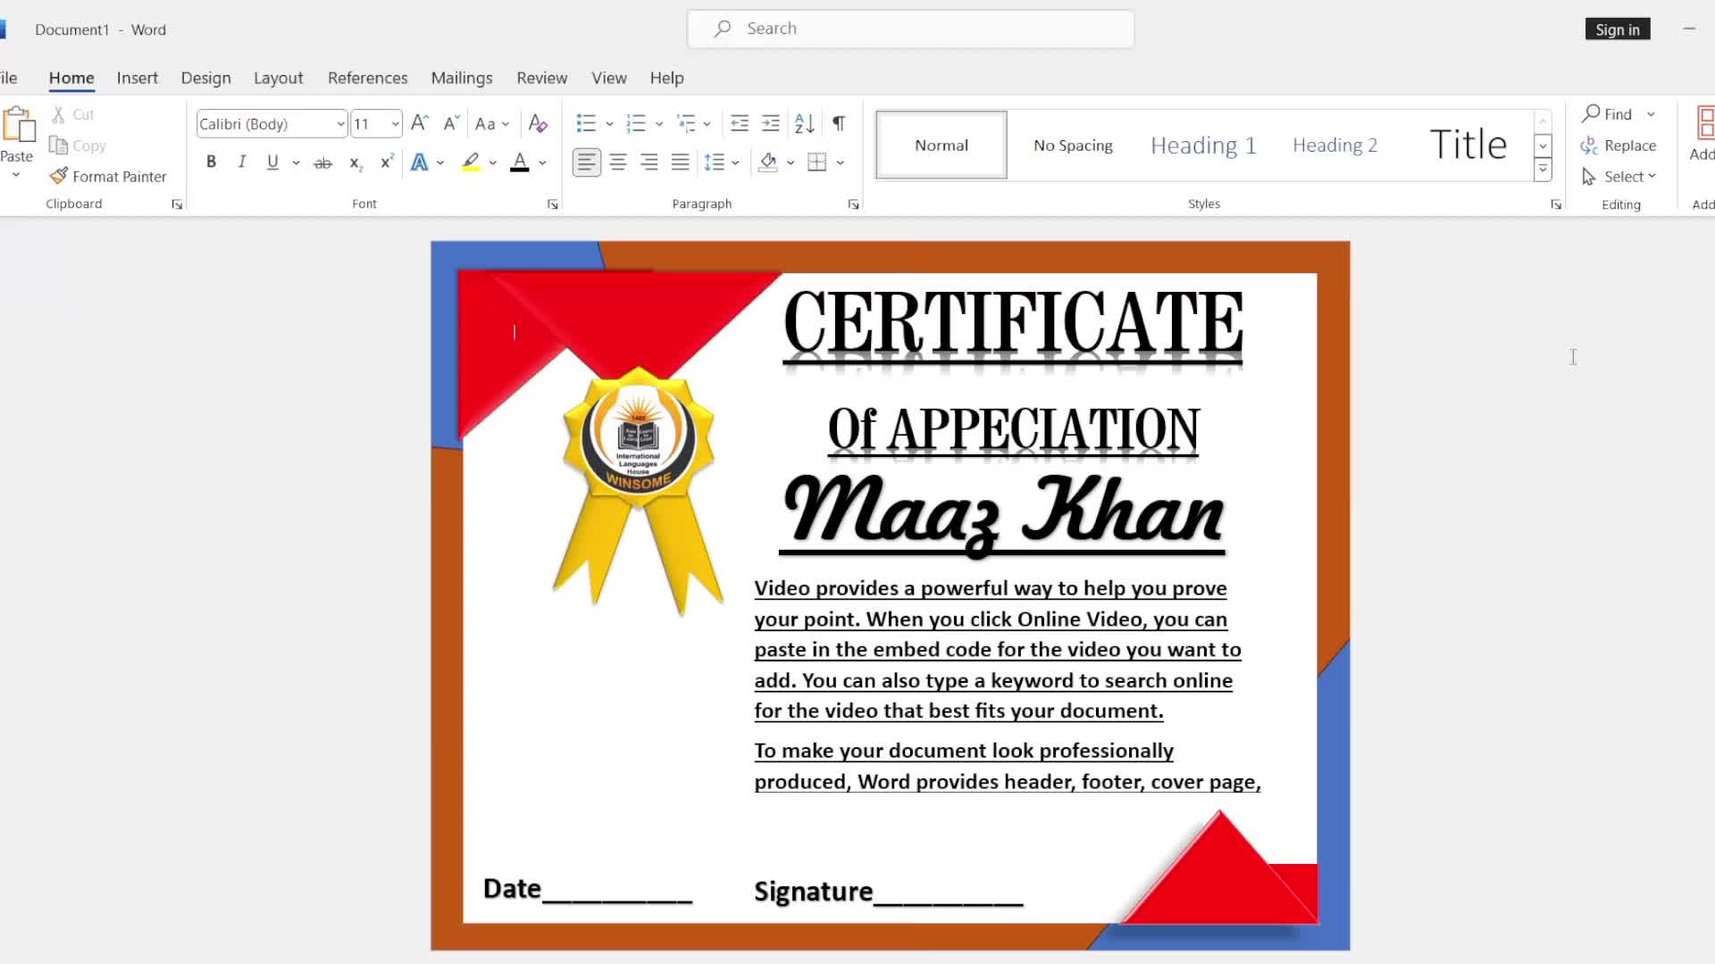Click the Superscript icon
Screen dimensions: 1715x964
387,162
